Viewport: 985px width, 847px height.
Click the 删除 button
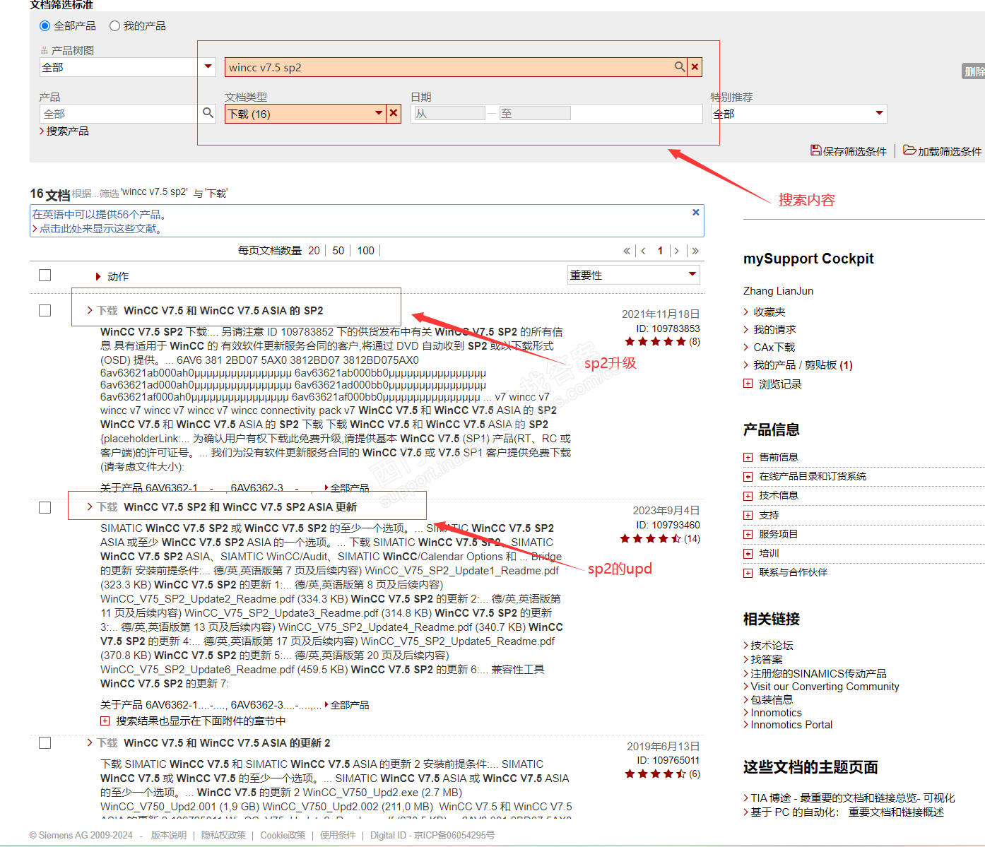pyautogui.click(x=974, y=71)
